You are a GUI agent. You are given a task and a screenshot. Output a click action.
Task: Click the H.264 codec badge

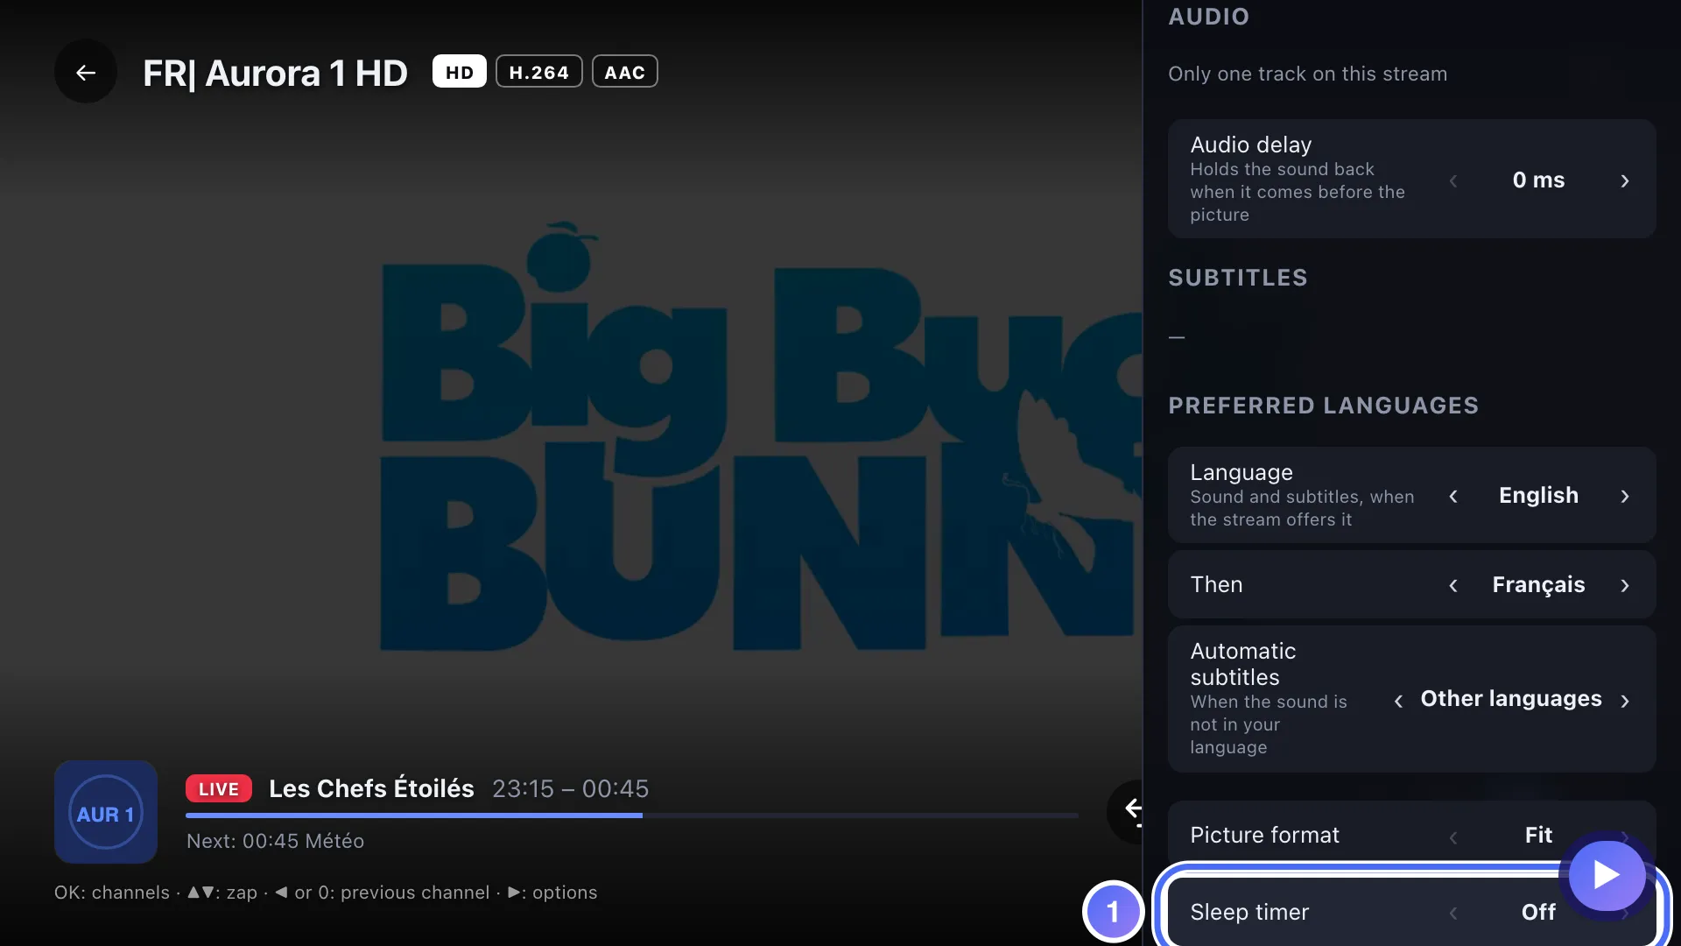coord(539,72)
